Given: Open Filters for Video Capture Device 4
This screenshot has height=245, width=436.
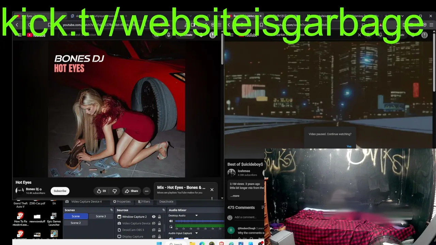Looking at the screenshot, I should tap(144, 201).
